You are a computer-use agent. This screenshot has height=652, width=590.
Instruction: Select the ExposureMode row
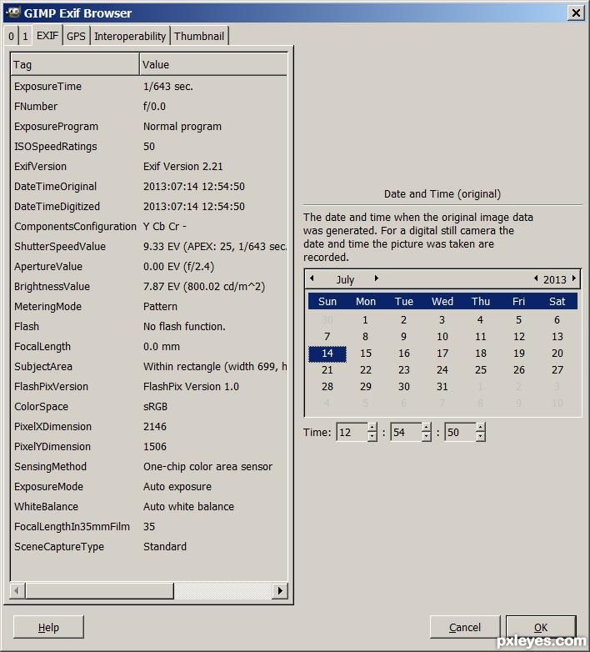tap(149, 487)
